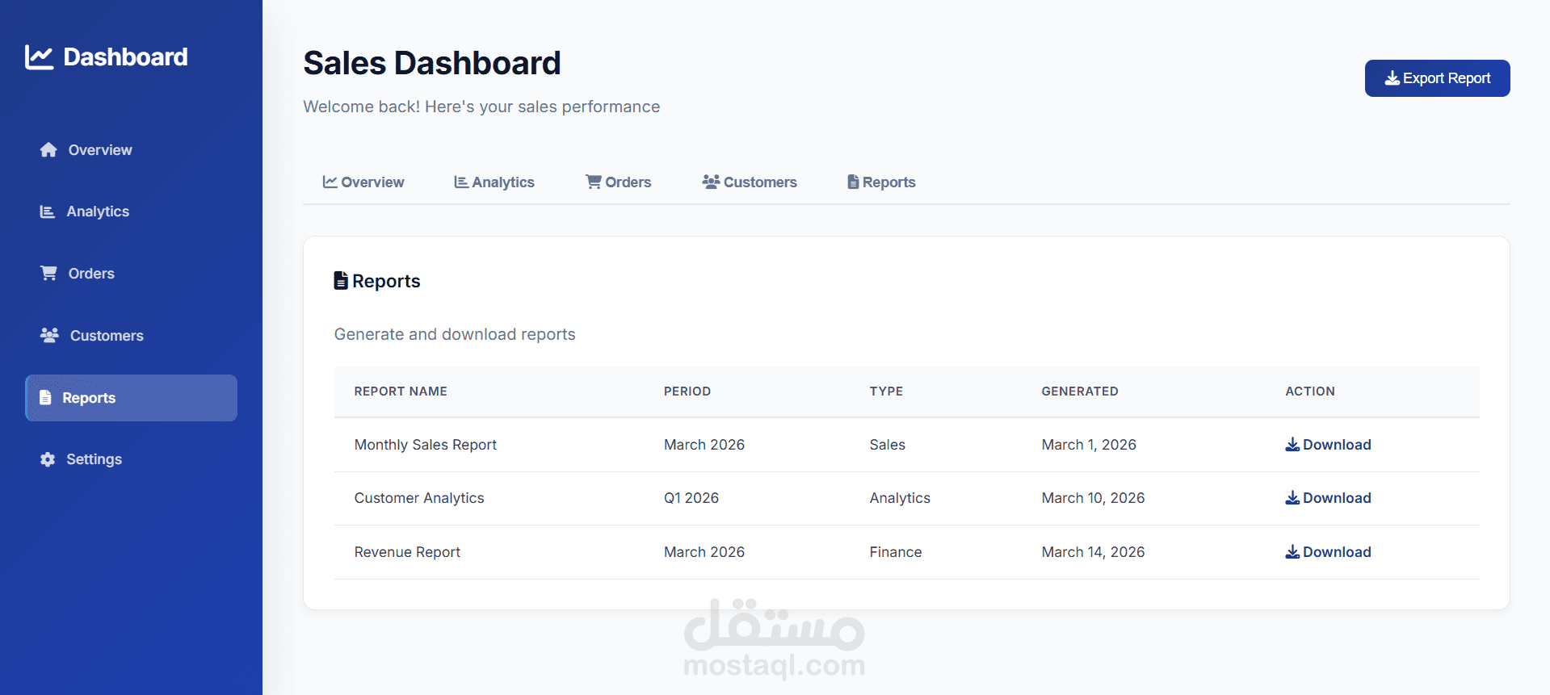The image size is (1550, 695).
Task: Go to the Customers tab
Action: pos(750,182)
